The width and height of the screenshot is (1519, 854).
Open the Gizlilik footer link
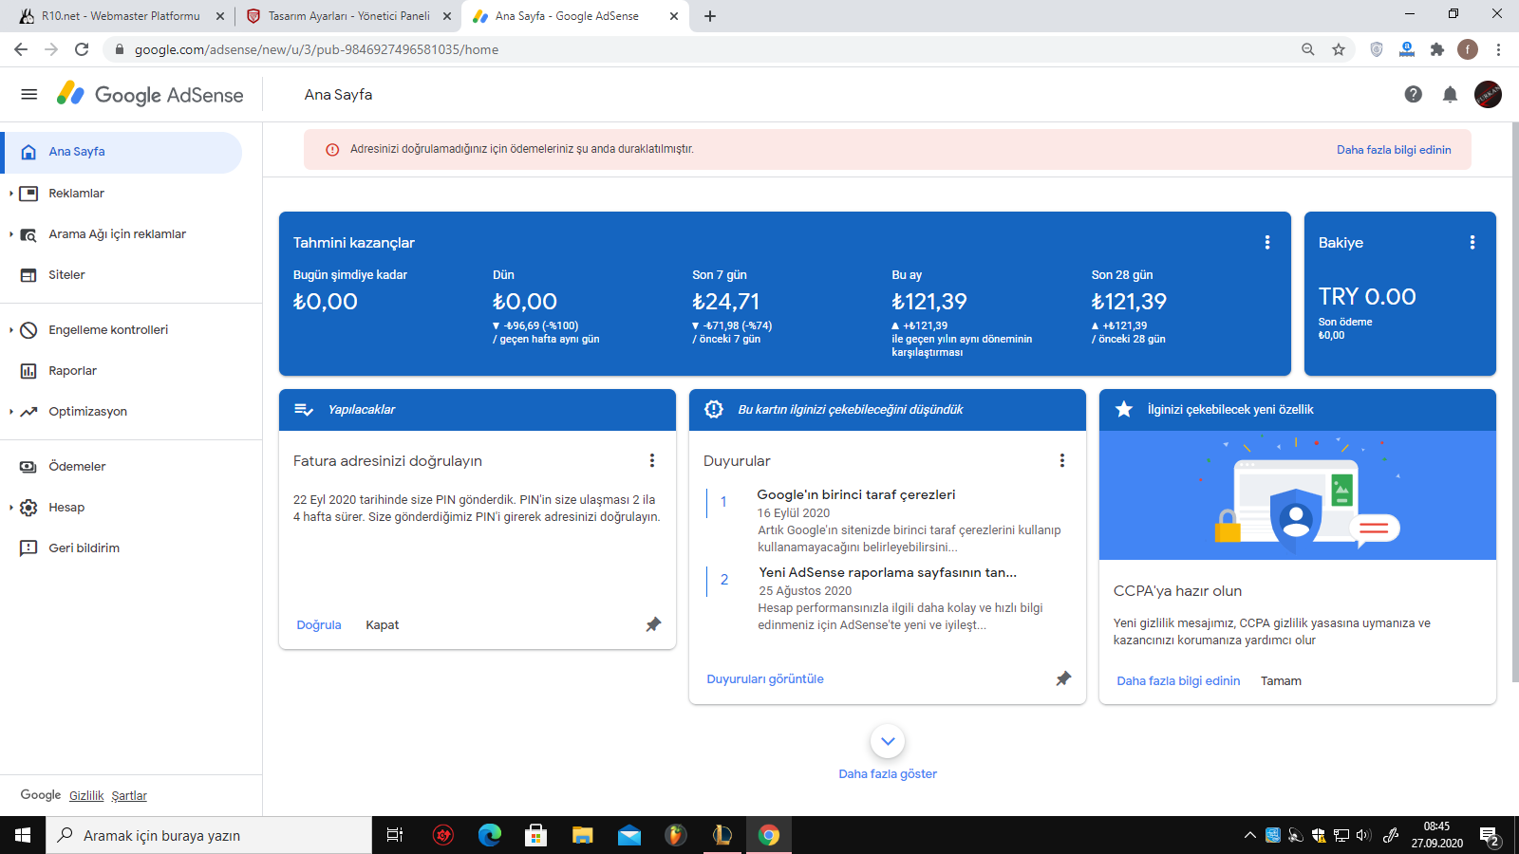(86, 796)
